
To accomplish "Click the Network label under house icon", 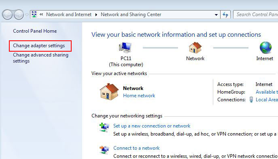I will (x=195, y=59).
